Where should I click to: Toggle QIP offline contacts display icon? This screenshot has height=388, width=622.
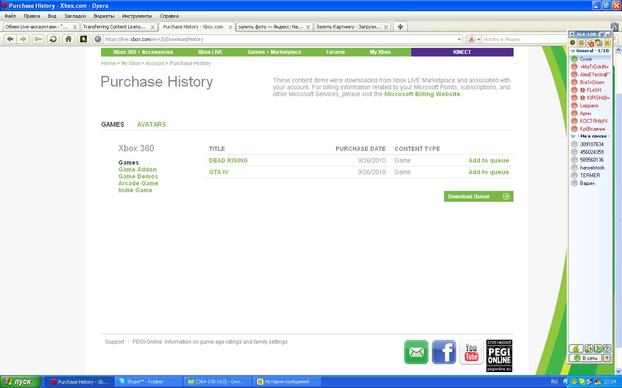pos(599,43)
